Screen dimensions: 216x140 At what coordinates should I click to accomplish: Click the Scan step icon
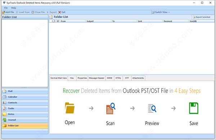(111, 108)
